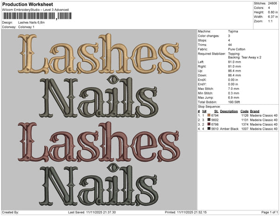Click design name 'Lashes Nails 6,8in'
280x216 pixels.
(31, 23)
